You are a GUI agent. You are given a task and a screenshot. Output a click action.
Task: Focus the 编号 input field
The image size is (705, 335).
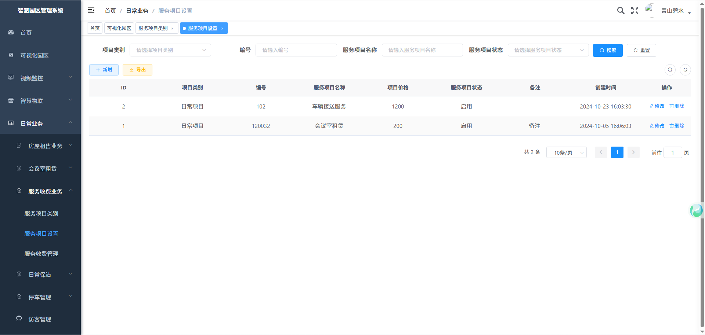[296, 50]
